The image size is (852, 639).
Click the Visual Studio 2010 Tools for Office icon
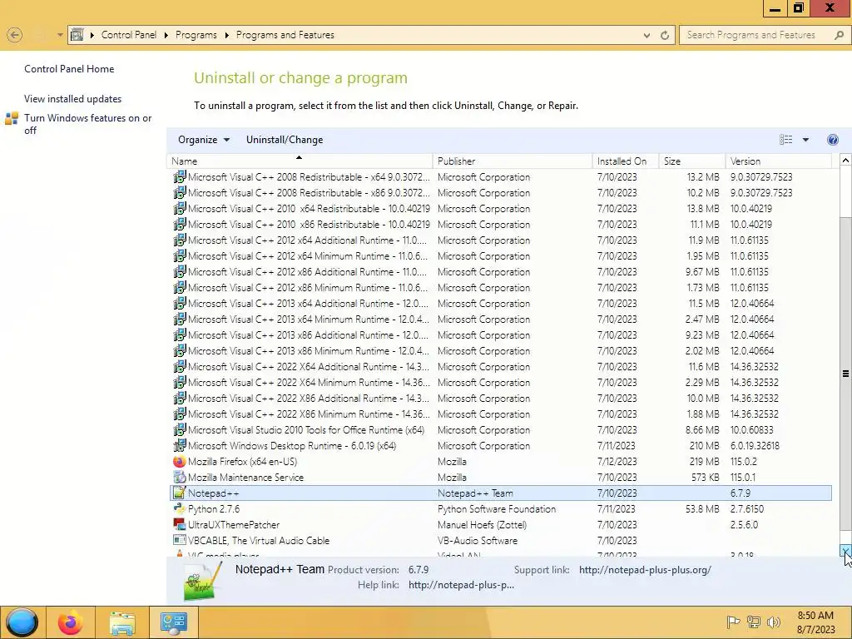pyautogui.click(x=179, y=430)
